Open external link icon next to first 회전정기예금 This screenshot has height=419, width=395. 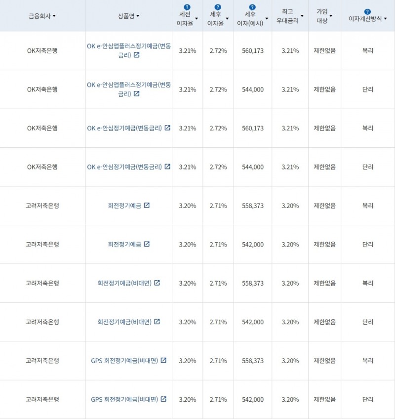(x=146, y=206)
